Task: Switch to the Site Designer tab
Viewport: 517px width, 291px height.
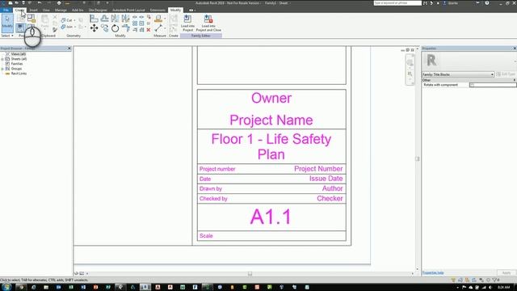Action: (x=98, y=11)
